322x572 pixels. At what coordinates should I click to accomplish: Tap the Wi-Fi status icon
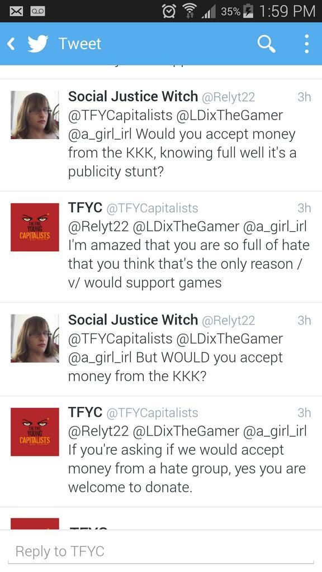coord(189,11)
